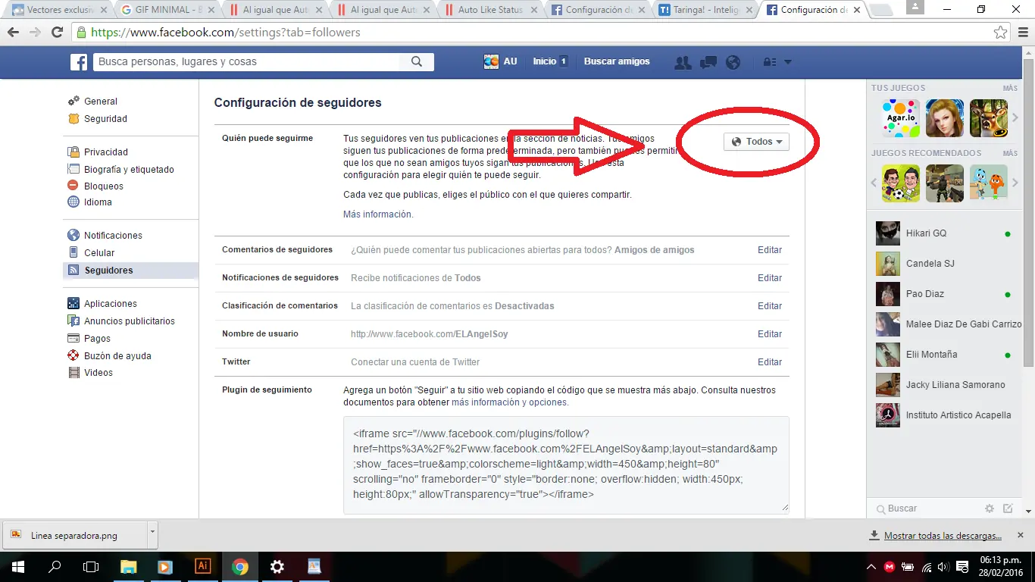Expand account menu arrow in top bar
The width and height of the screenshot is (1035, 582).
(x=788, y=62)
